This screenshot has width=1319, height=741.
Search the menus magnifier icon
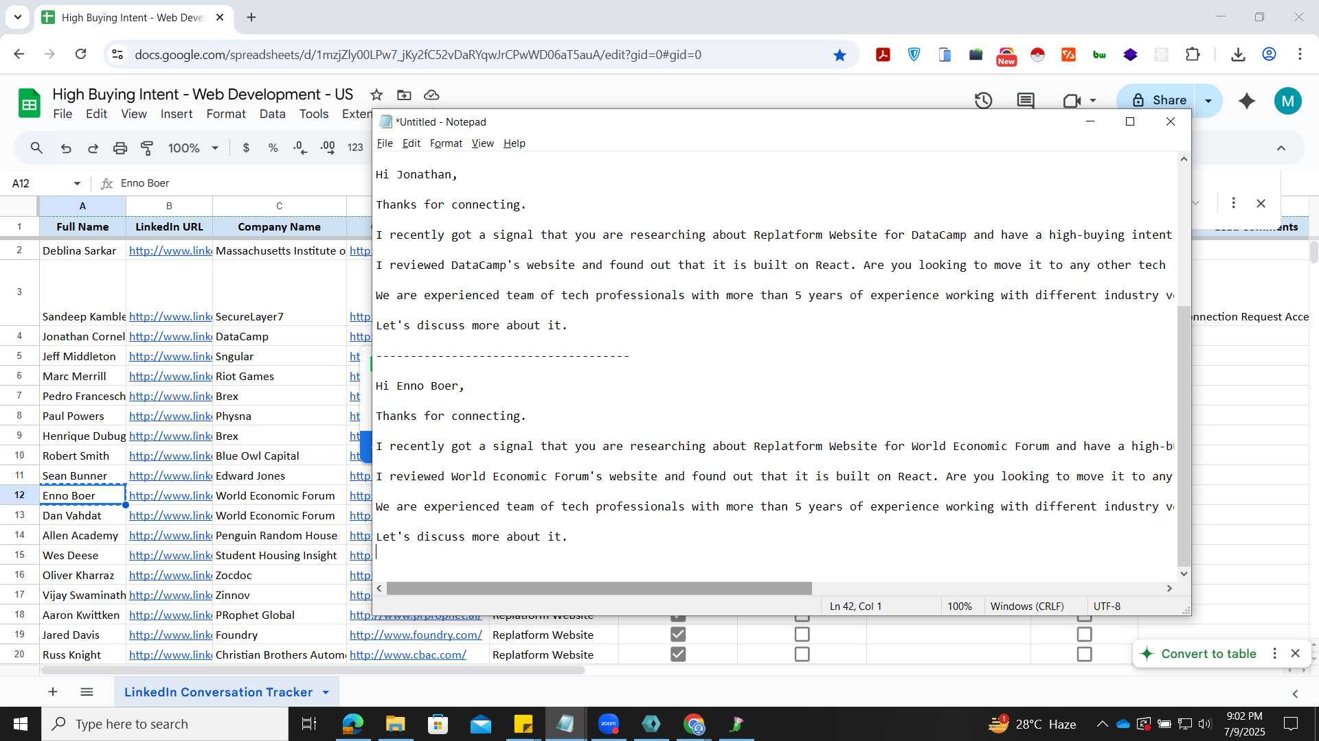(x=36, y=148)
